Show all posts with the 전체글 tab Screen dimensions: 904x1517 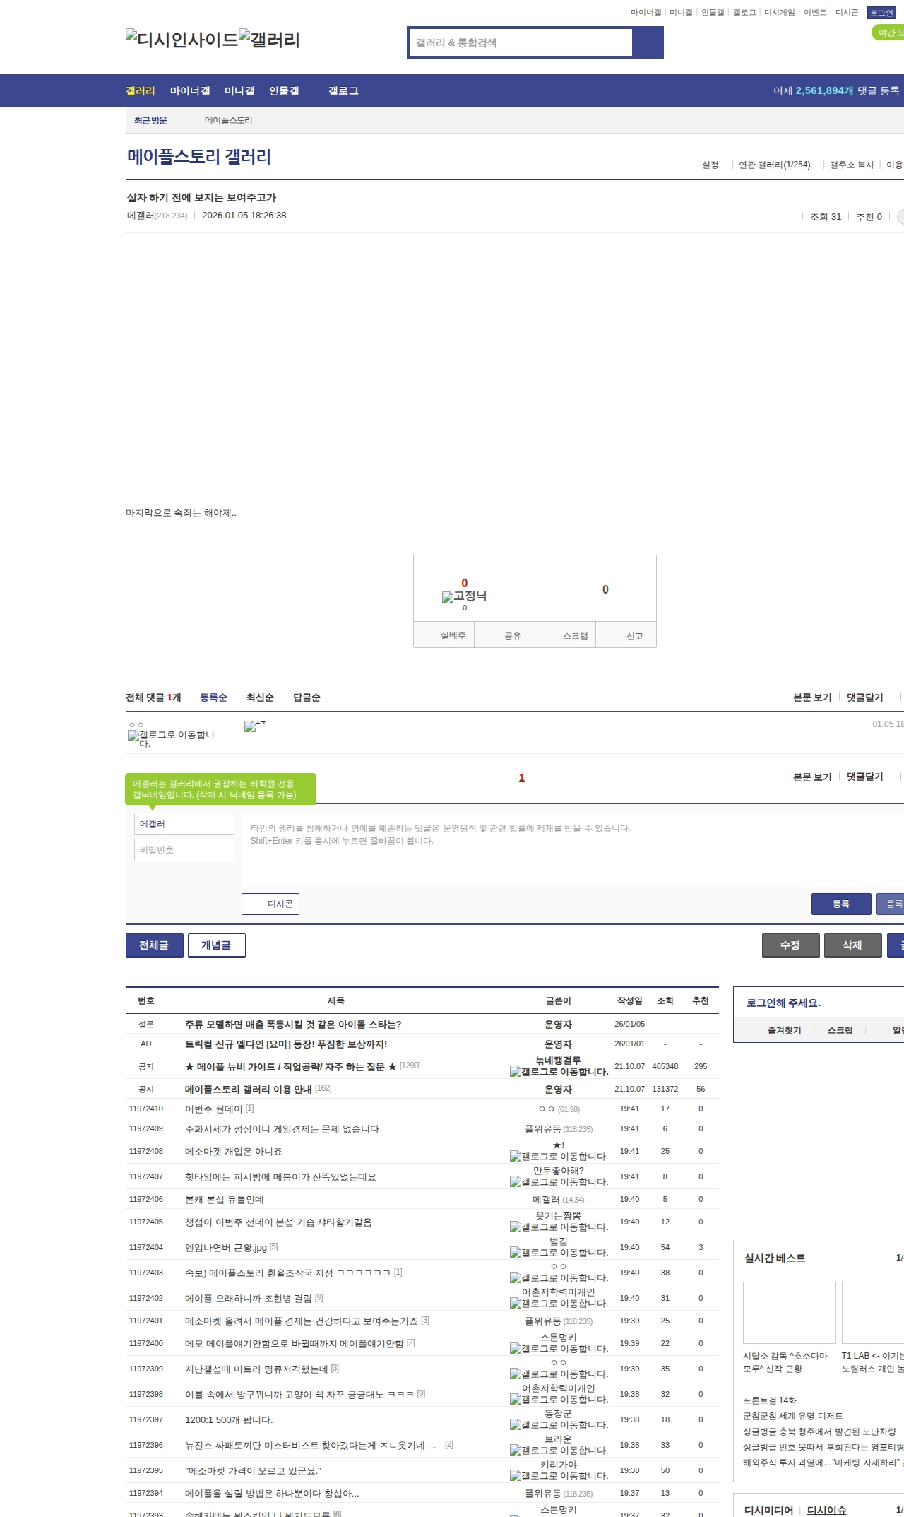point(155,945)
